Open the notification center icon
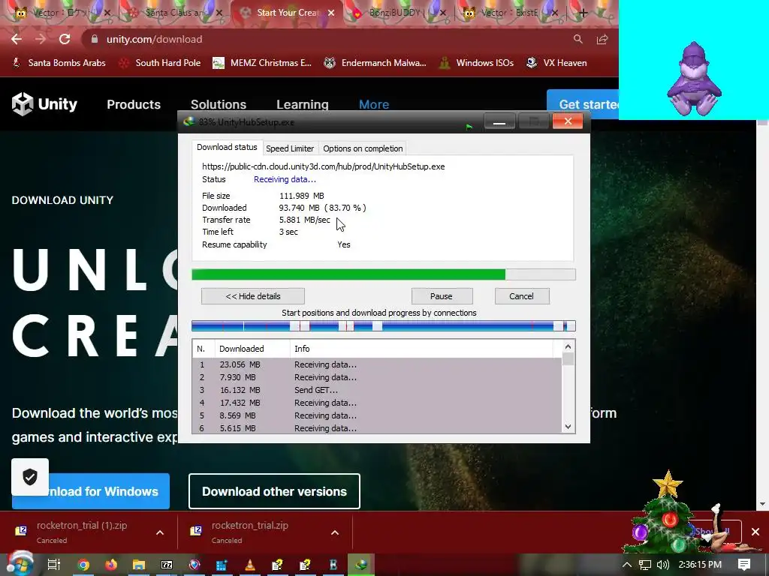Viewport: 769px width, 576px height. 744,565
